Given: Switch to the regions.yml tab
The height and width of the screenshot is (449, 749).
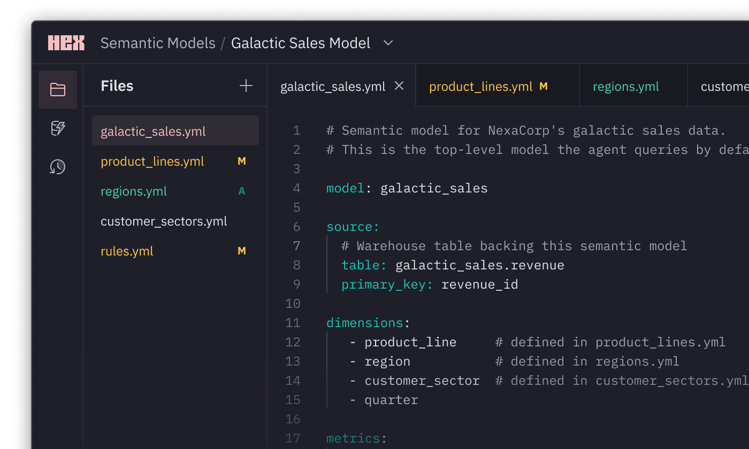Looking at the screenshot, I should point(625,87).
